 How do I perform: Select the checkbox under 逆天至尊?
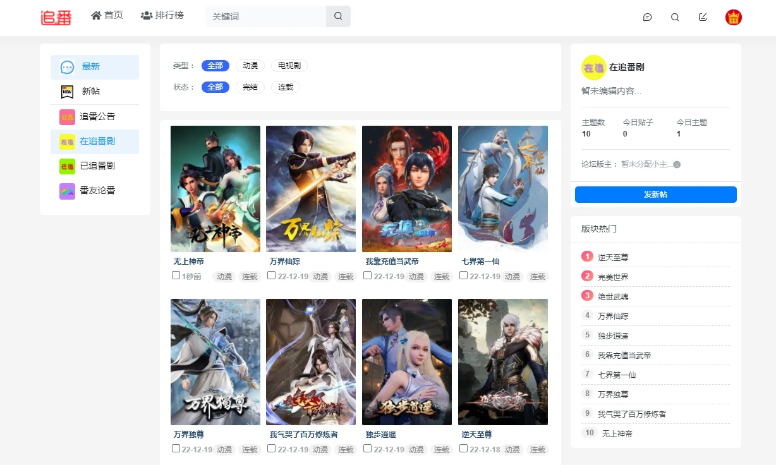tap(464, 449)
